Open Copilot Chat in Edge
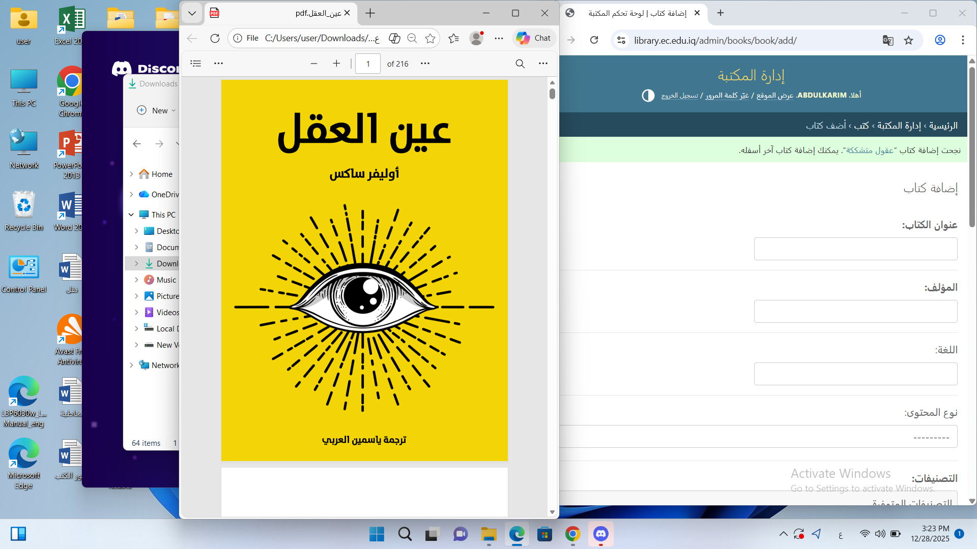 (x=533, y=38)
